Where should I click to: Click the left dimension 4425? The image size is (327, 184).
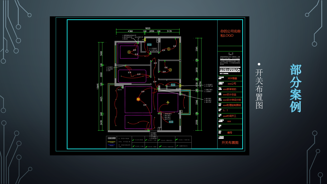click(101, 99)
